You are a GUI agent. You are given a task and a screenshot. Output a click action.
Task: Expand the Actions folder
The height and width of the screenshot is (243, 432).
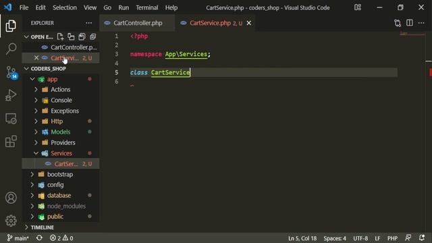click(x=36, y=90)
